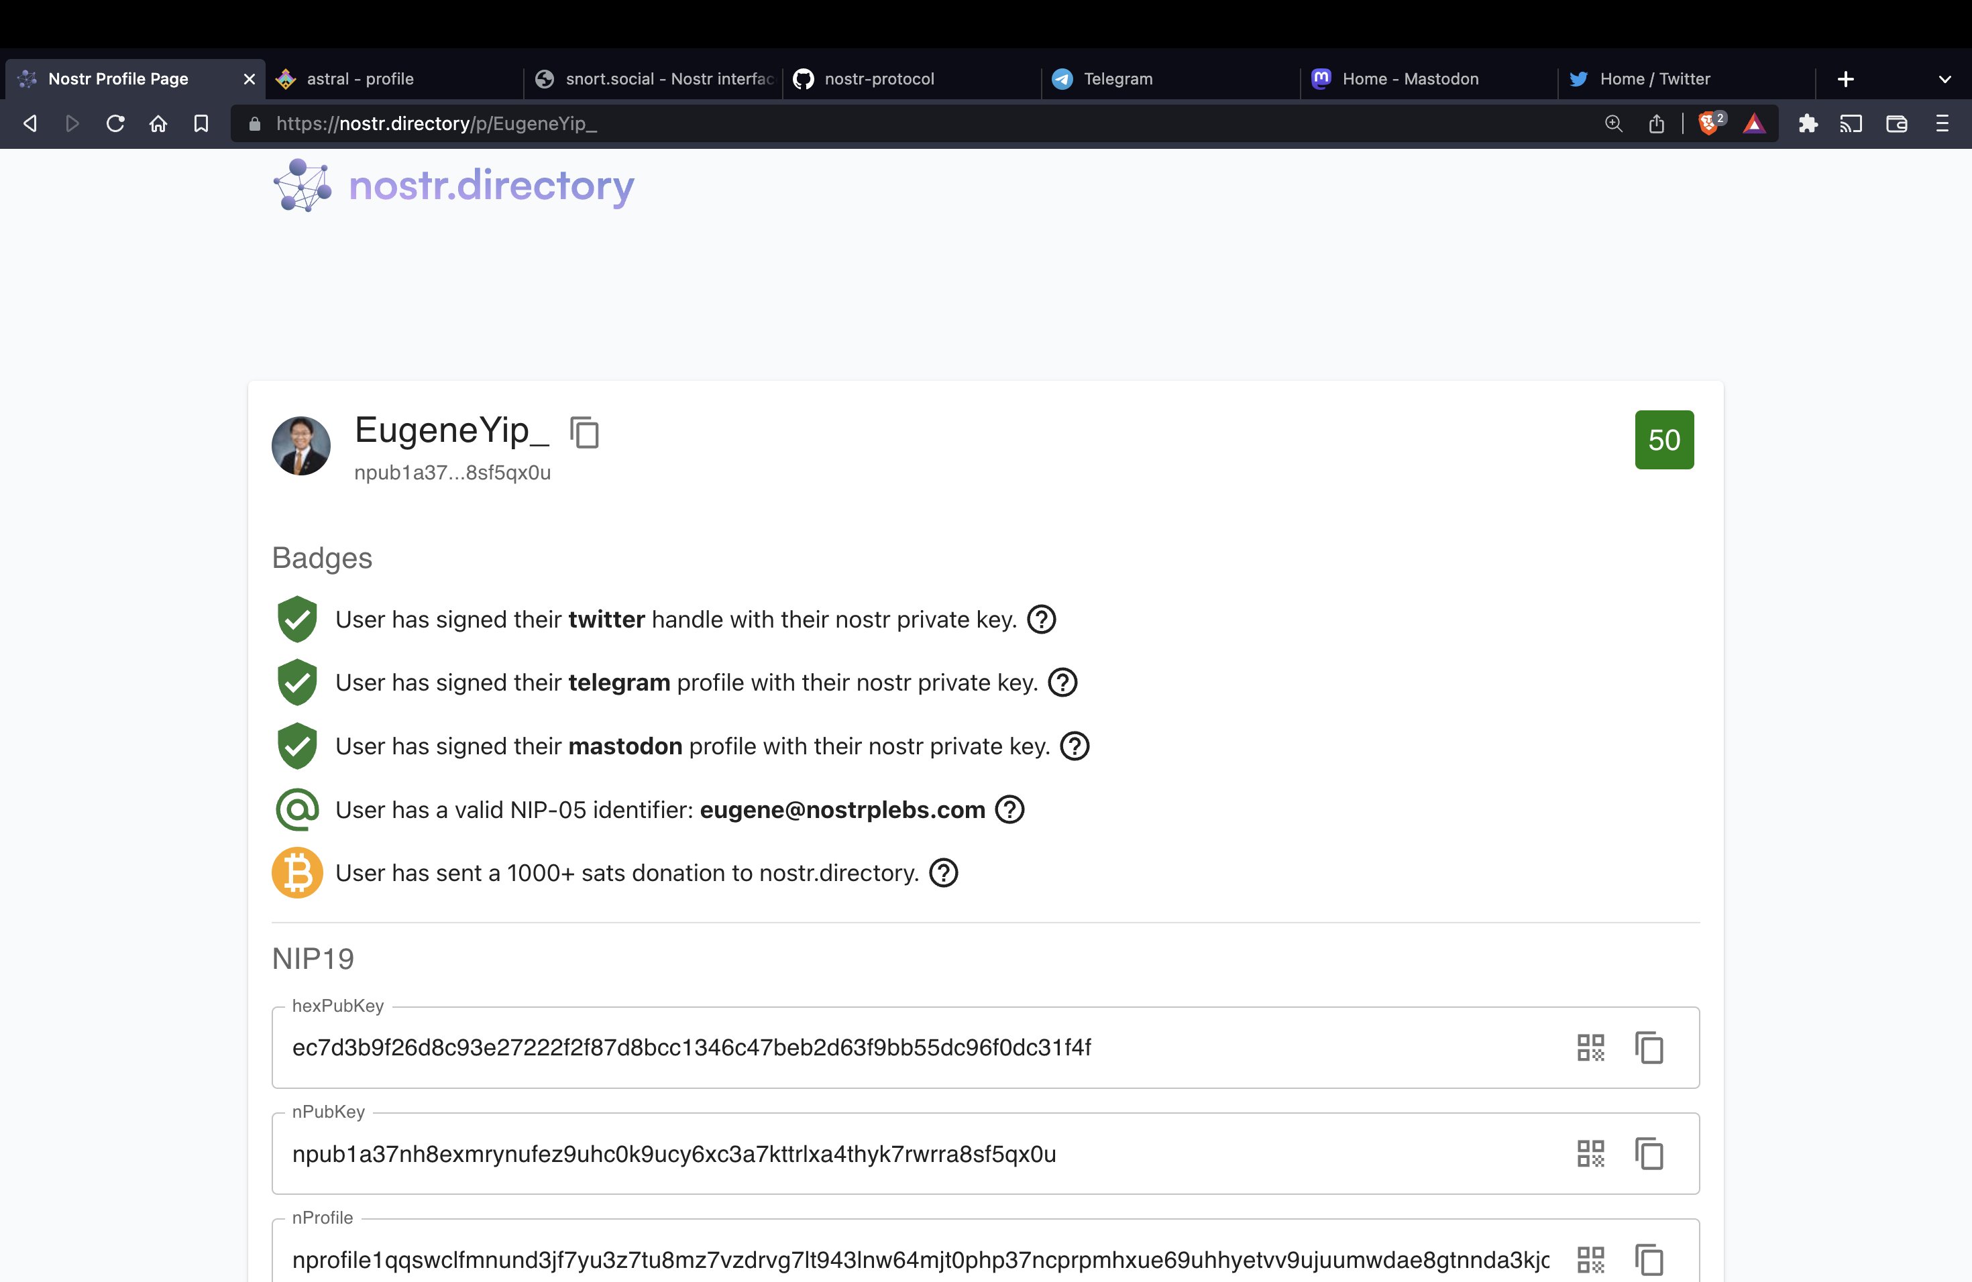The height and width of the screenshot is (1282, 1972).
Task: Copy the nPubKey value
Action: (1649, 1154)
